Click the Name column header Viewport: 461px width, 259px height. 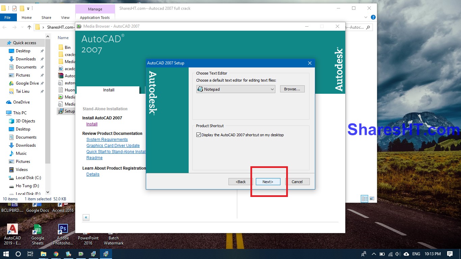(x=63, y=38)
